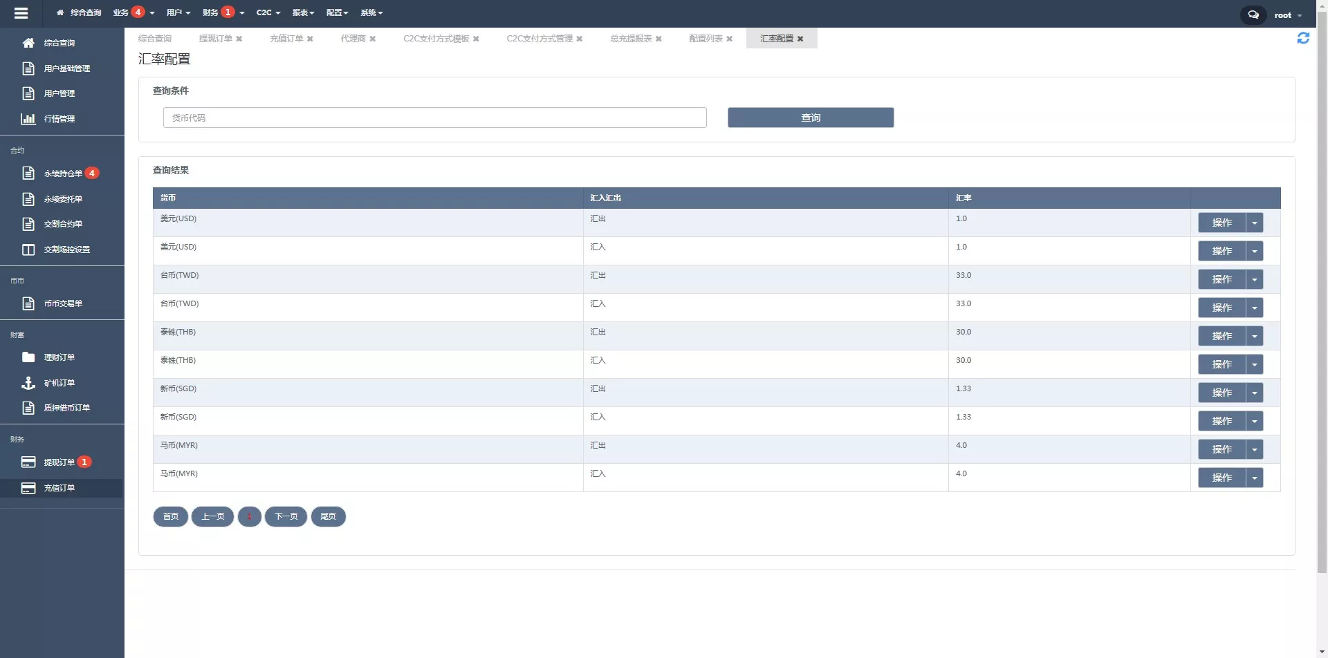The height and width of the screenshot is (658, 1328).
Task: Open the C2C top menu
Action: coord(268,12)
